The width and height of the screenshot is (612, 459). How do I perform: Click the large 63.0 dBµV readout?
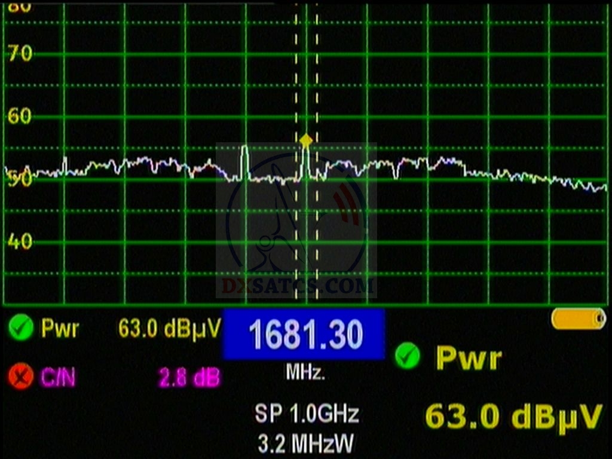(x=513, y=417)
